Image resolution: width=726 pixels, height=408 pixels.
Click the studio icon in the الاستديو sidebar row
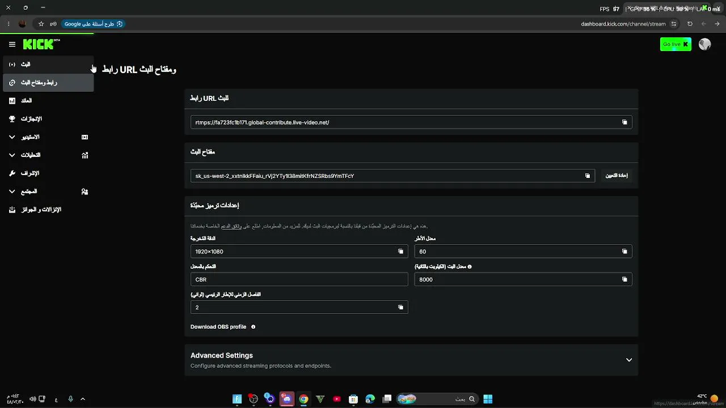click(x=85, y=137)
